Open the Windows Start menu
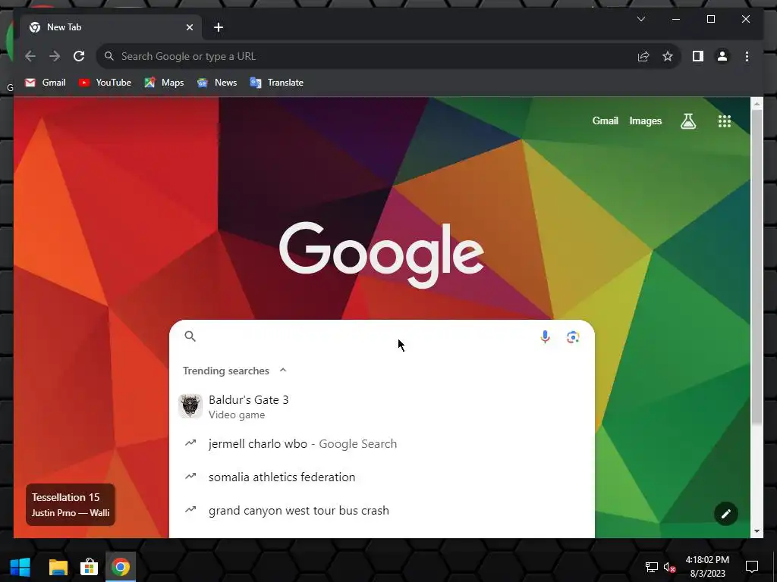The width and height of the screenshot is (777, 582). click(20, 567)
